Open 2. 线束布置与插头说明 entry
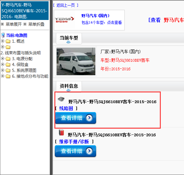This screenshot has width=184, height=175. [x=20, y=53]
